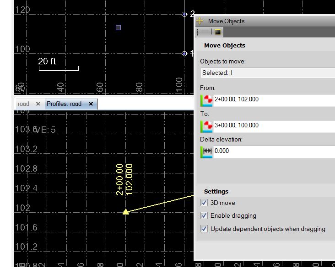Select node 2 on the road line
This screenshot has height=267, width=335.
(x=184, y=14)
